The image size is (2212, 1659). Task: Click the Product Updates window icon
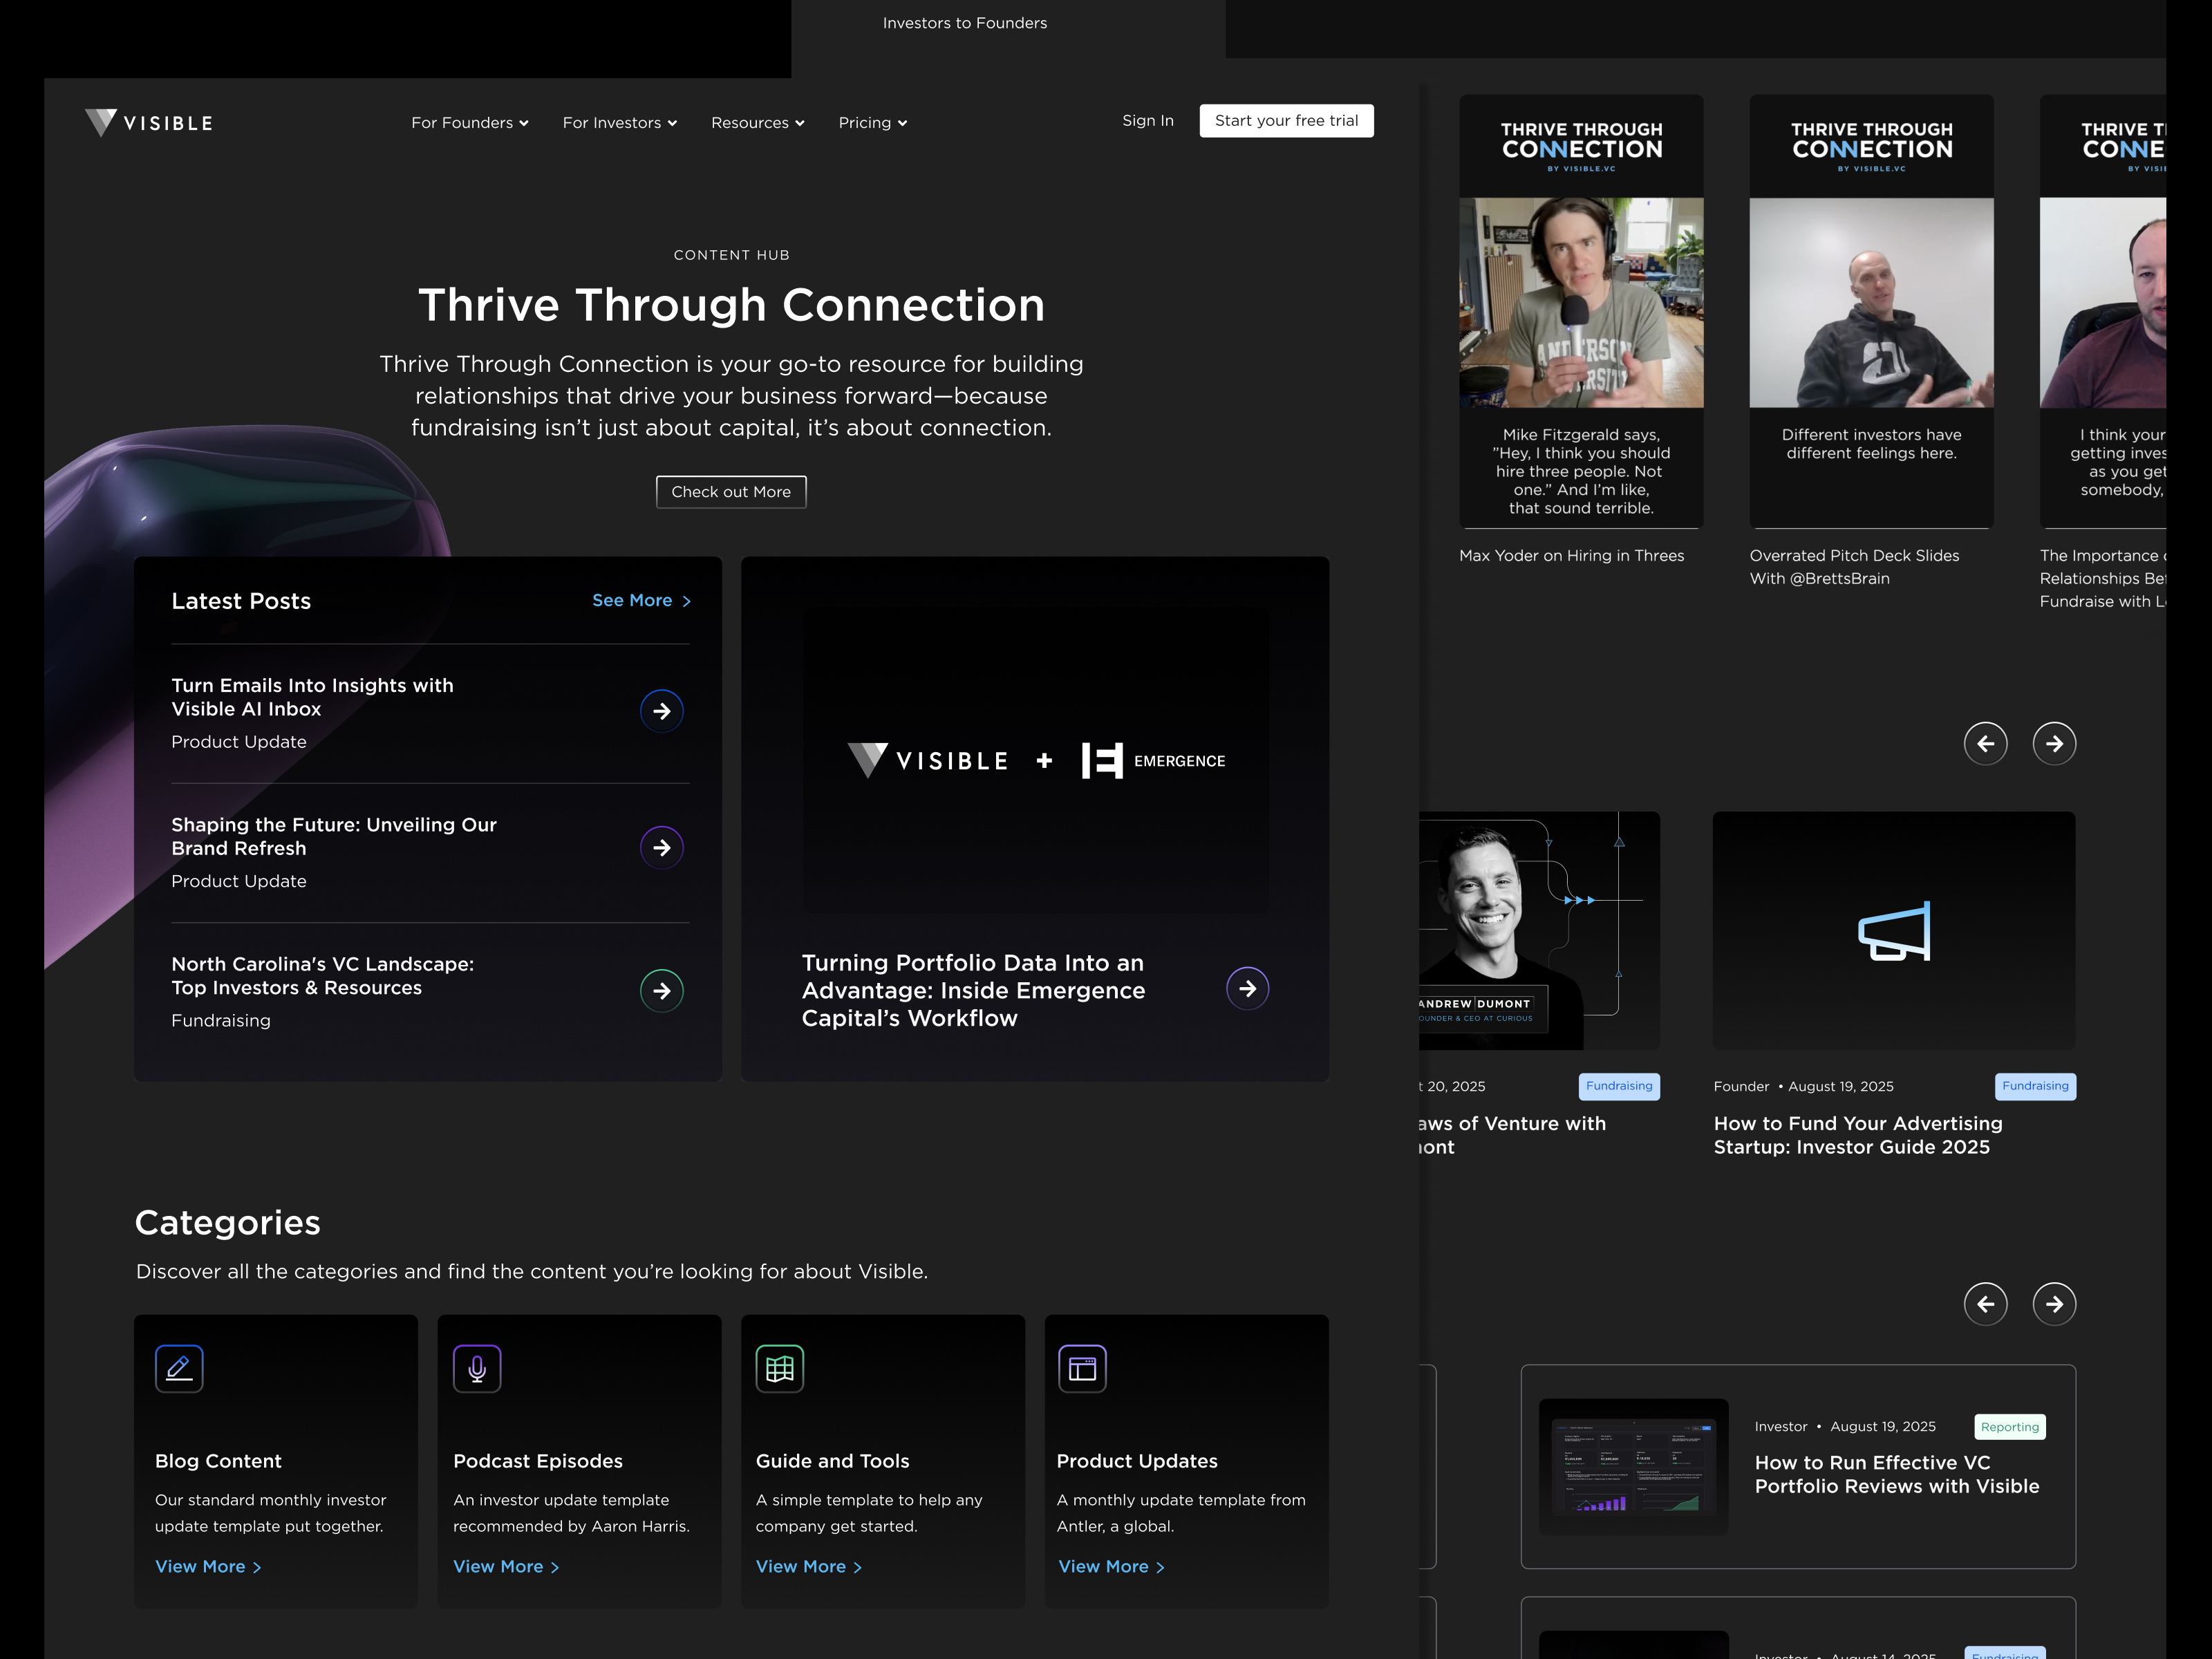click(1082, 1368)
